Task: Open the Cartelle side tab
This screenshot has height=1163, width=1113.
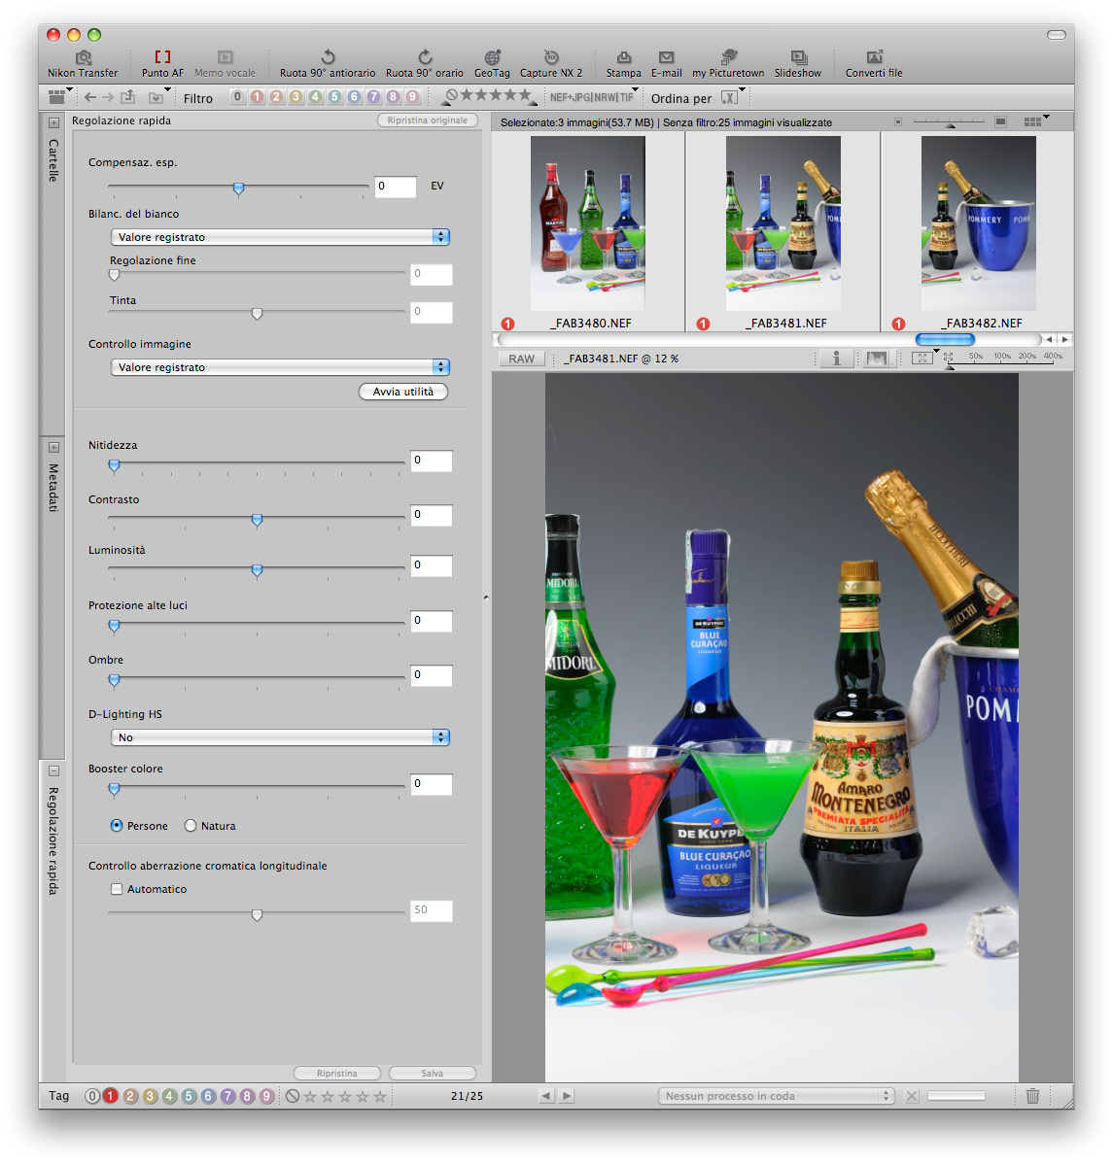Action: point(53,160)
